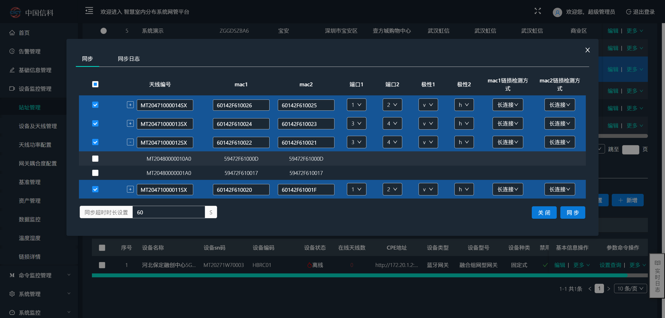This screenshot has width=665, height=318.
Task: Open the 天线功率配置 menu item
Action: pyautogui.click(x=35, y=145)
